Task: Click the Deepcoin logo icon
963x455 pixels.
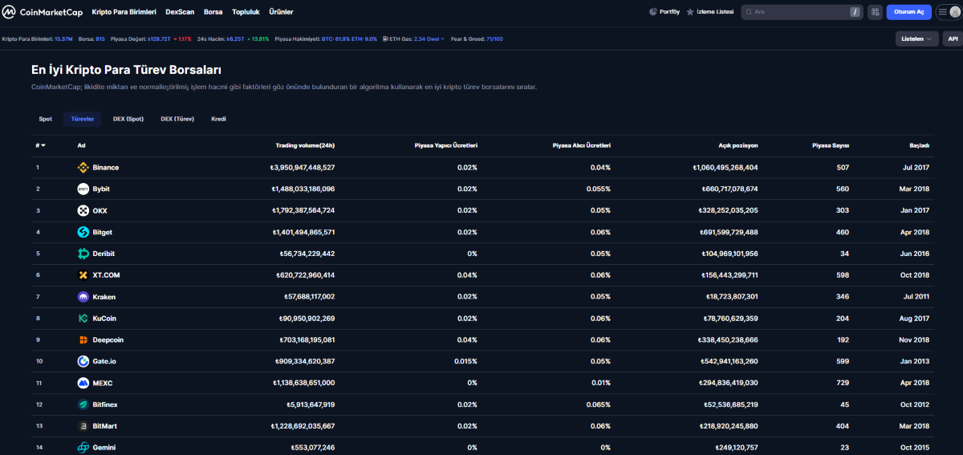Action: tap(83, 340)
